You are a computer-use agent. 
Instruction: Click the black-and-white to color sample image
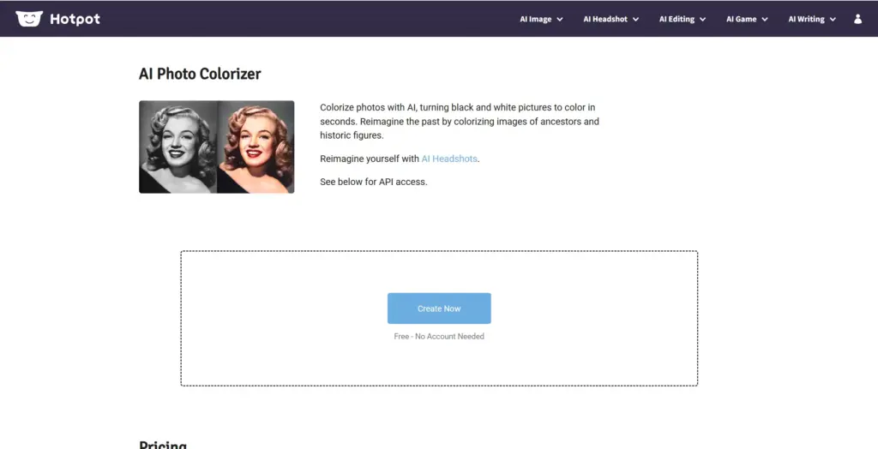(217, 147)
